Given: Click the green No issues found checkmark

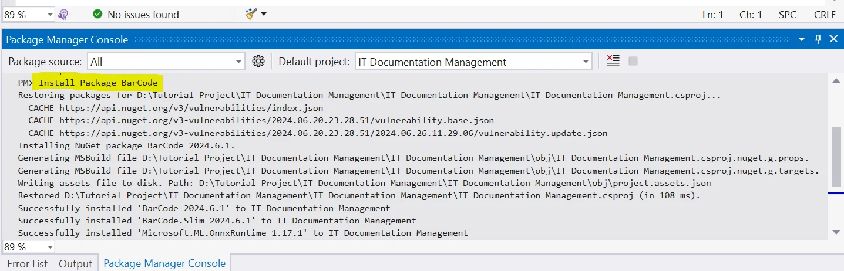Looking at the screenshot, I should click(x=97, y=14).
